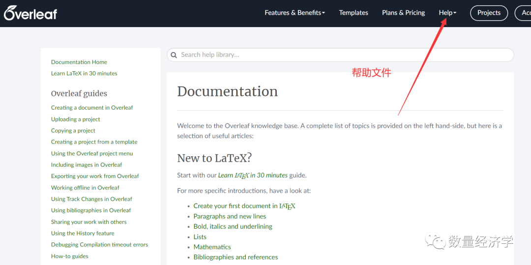
Task: Click the Overleaf logo
Action: (30, 13)
